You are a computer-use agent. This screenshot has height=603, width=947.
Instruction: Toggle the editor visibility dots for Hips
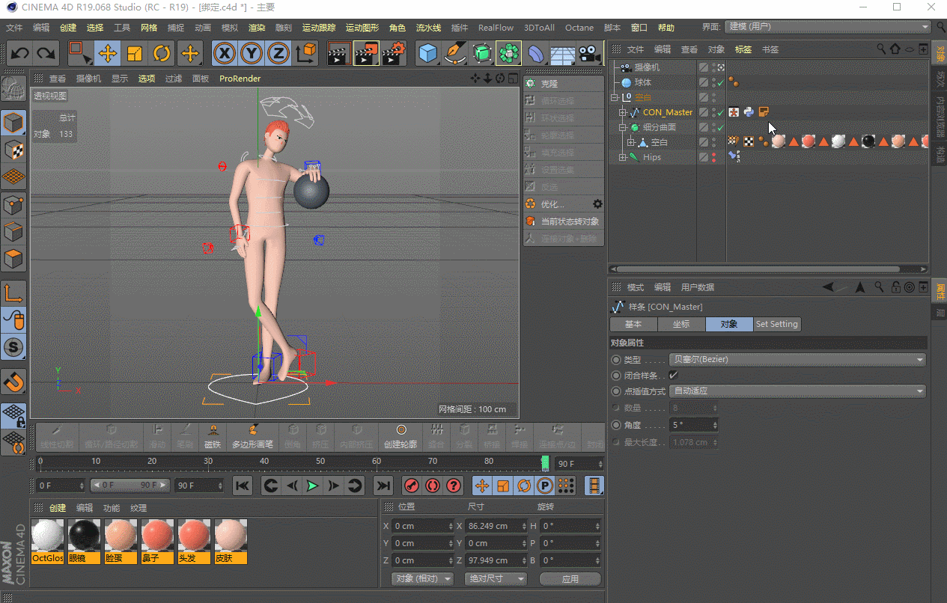coord(713,157)
